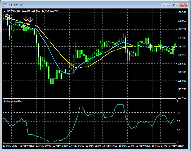Select the second of the paired gray down arrows
This screenshot has width=191, height=151.
(x=30, y=20)
